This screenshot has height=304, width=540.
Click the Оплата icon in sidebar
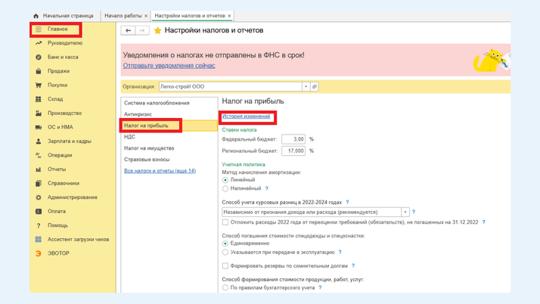coord(39,212)
